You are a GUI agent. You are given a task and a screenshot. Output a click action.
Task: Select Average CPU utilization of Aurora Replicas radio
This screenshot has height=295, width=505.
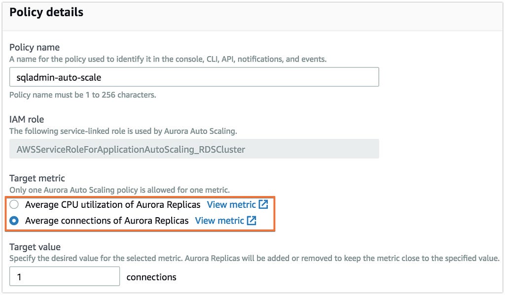(14, 204)
